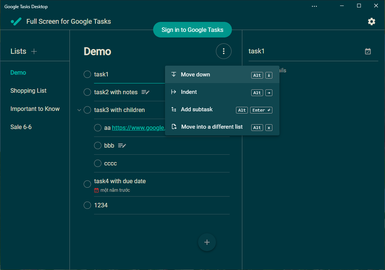Mark task4 with due date complete
The height and width of the screenshot is (270, 385).
87,184
